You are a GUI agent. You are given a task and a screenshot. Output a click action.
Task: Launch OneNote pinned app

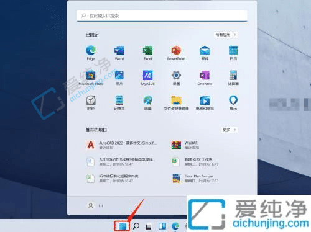tap(205, 78)
